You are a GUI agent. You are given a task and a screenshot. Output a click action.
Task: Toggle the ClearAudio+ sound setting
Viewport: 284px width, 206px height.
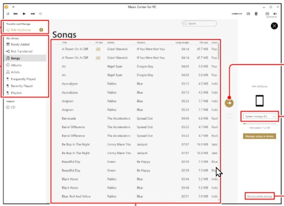tap(237, 14)
